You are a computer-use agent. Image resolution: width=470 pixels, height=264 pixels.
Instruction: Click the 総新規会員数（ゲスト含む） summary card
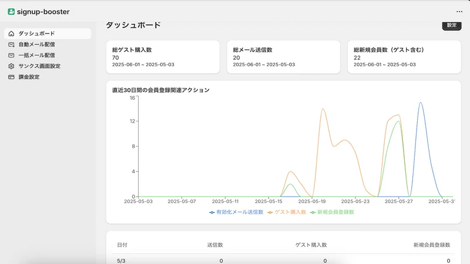click(x=404, y=57)
